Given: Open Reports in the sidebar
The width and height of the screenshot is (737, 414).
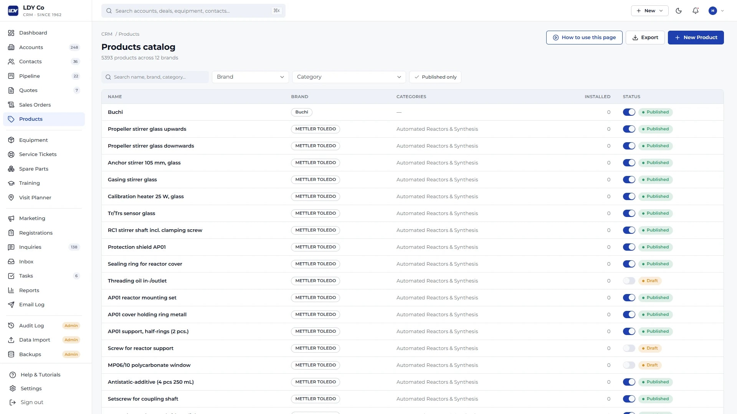Looking at the screenshot, I should (44, 291).
